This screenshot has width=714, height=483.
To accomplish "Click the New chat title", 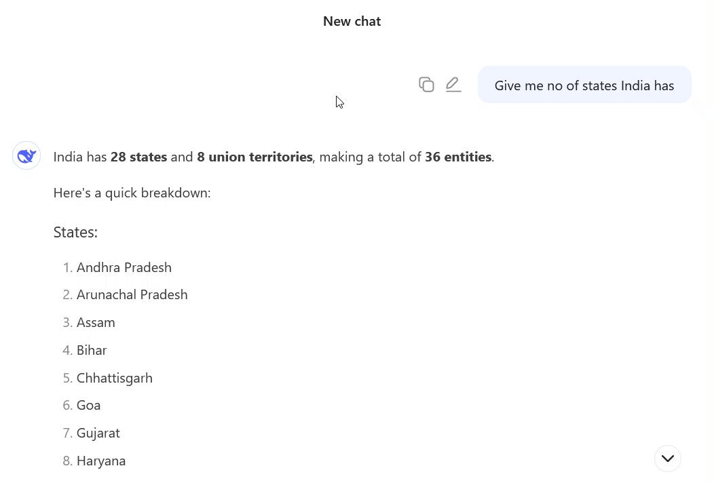I will coord(352,22).
